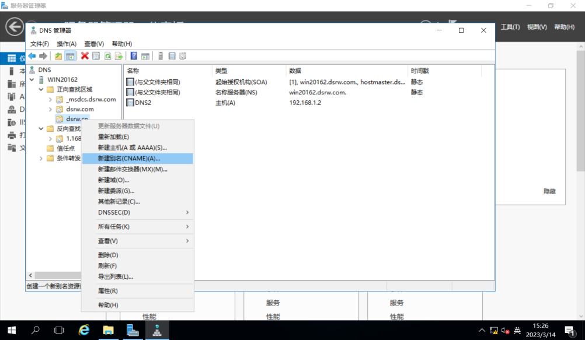Open the 操作(A) menu
The width and height of the screenshot is (585, 340).
tap(67, 44)
